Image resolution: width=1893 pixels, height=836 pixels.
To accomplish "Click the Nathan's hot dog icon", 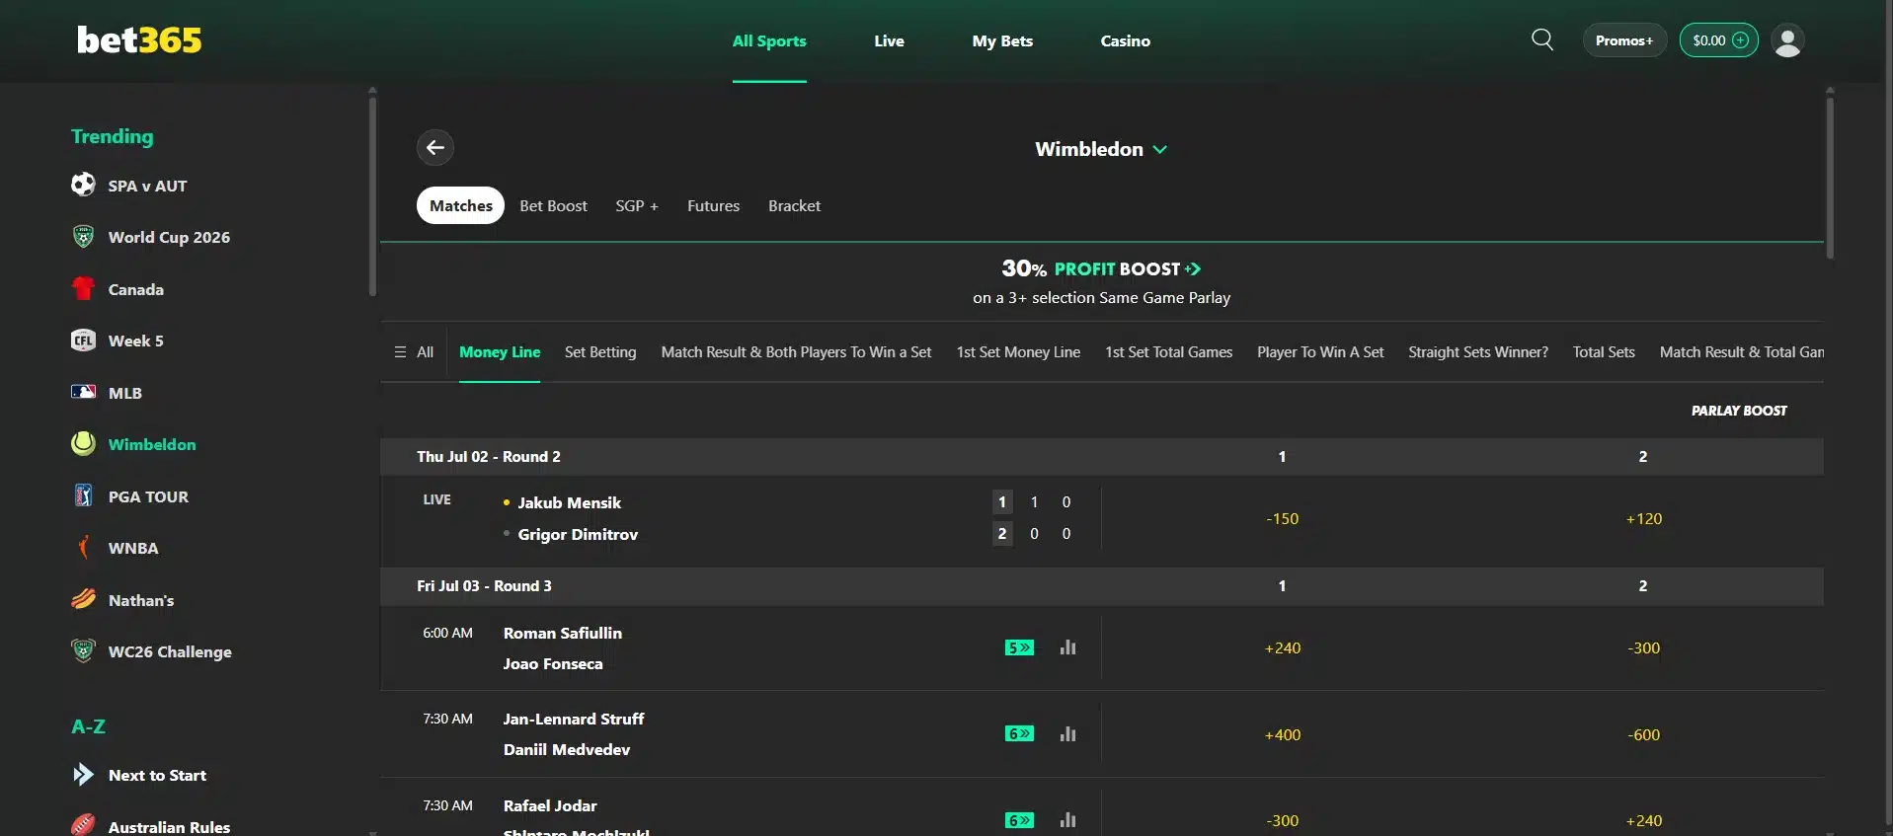I will click(84, 599).
